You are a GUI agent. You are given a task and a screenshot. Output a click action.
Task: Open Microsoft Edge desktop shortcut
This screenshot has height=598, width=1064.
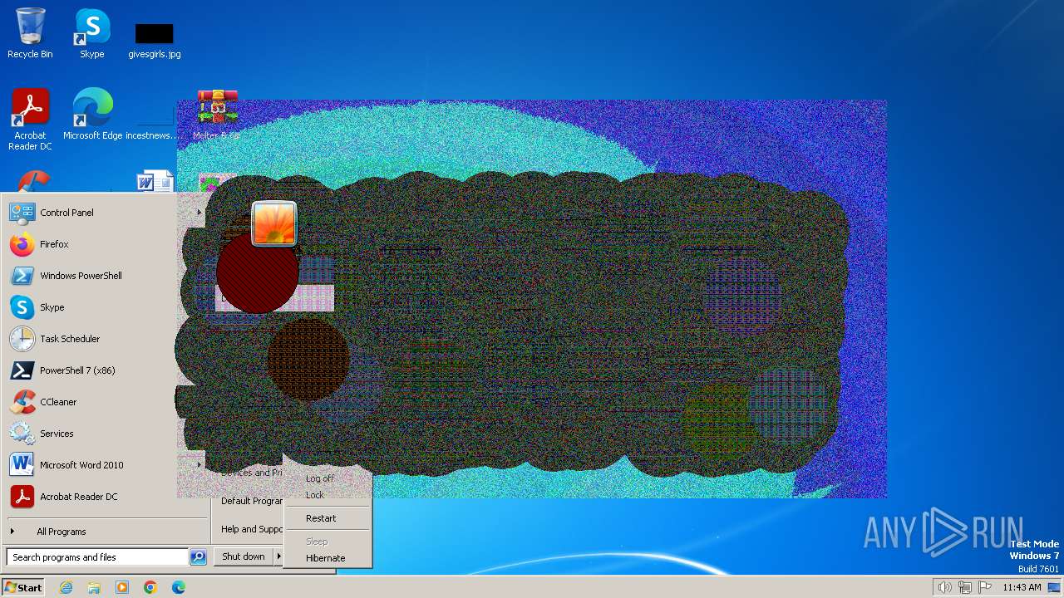click(x=92, y=115)
